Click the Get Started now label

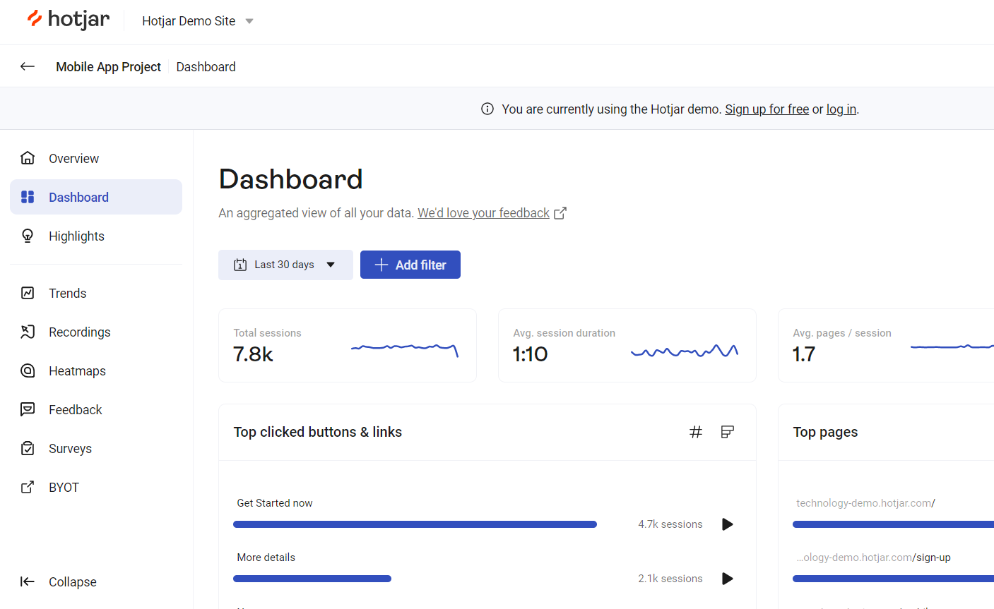coord(275,503)
